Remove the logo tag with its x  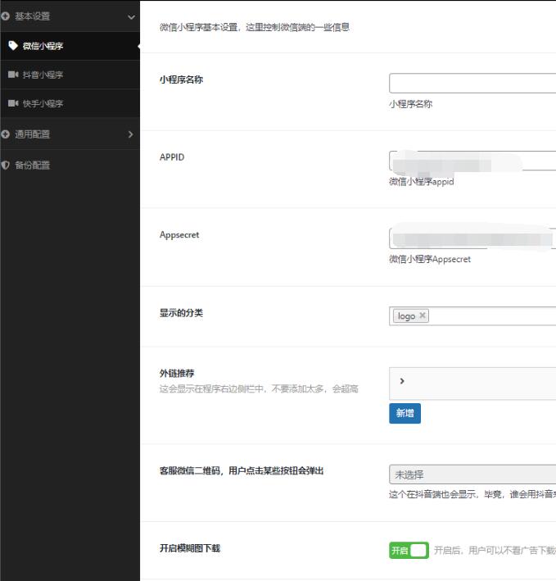423,315
